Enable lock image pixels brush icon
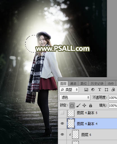The width and height of the screenshot is (117, 144). [78, 106]
